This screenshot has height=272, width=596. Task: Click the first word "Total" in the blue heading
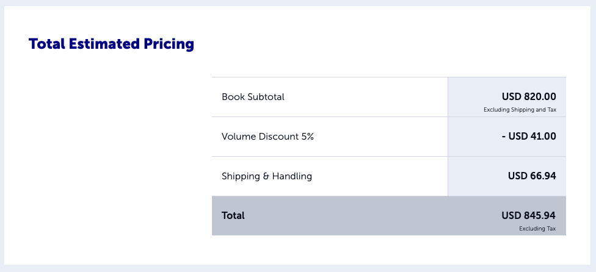click(47, 44)
